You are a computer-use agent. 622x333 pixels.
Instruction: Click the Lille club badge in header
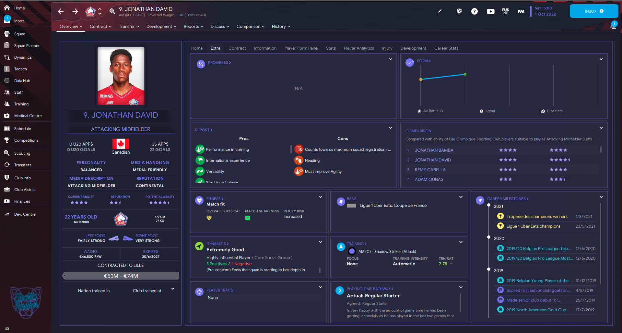point(90,12)
